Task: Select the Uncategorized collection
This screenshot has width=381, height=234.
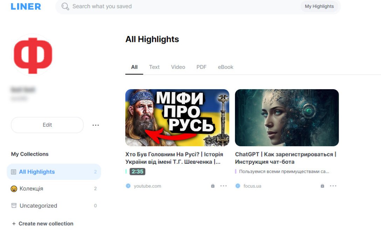Action: coord(38,206)
